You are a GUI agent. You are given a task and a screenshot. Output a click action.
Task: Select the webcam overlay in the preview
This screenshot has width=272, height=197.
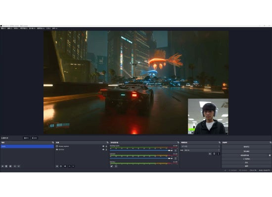coord(208,116)
